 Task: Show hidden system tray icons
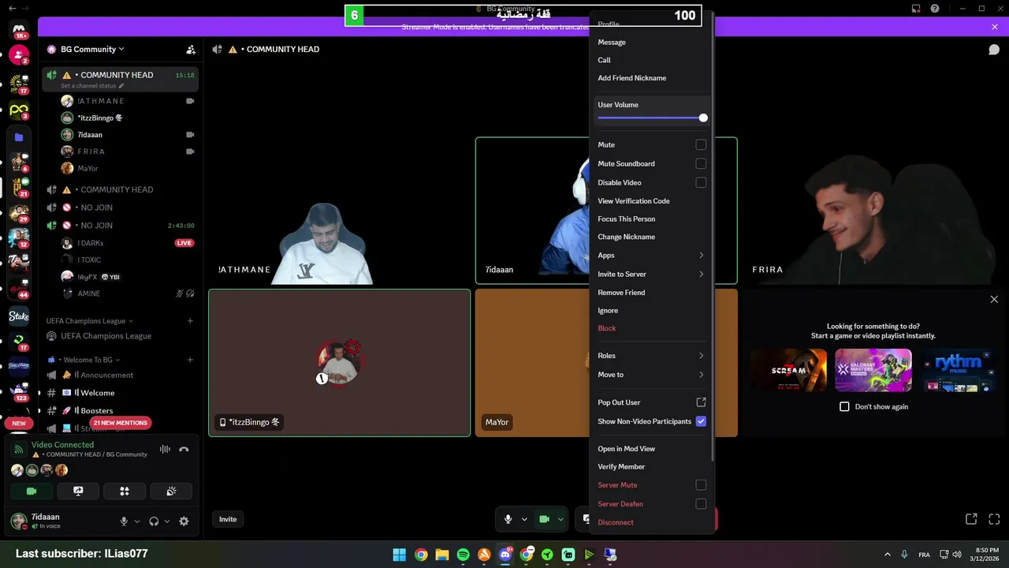pyautogui.click(x=887, y=555)
